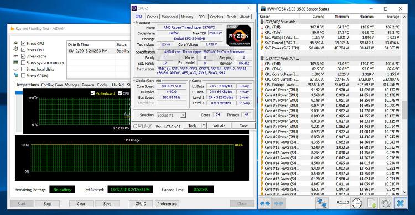Click HWiNFO scrollbar down arrow

click(x=404, y=192)
